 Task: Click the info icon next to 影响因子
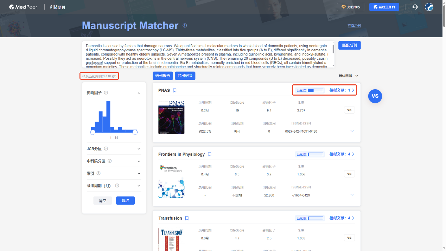tap(106, 93)
